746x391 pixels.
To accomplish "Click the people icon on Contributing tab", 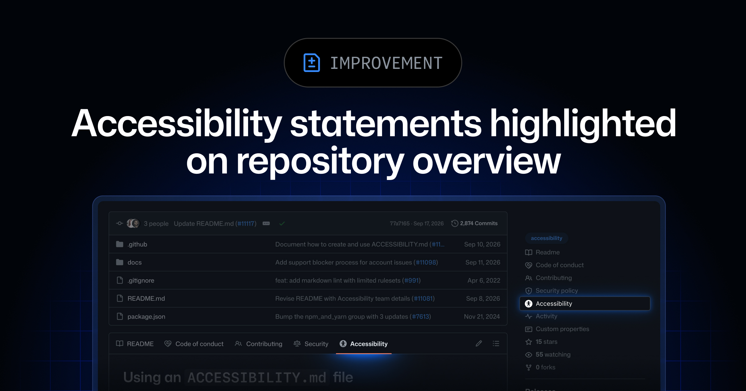I will coord(238,344).
